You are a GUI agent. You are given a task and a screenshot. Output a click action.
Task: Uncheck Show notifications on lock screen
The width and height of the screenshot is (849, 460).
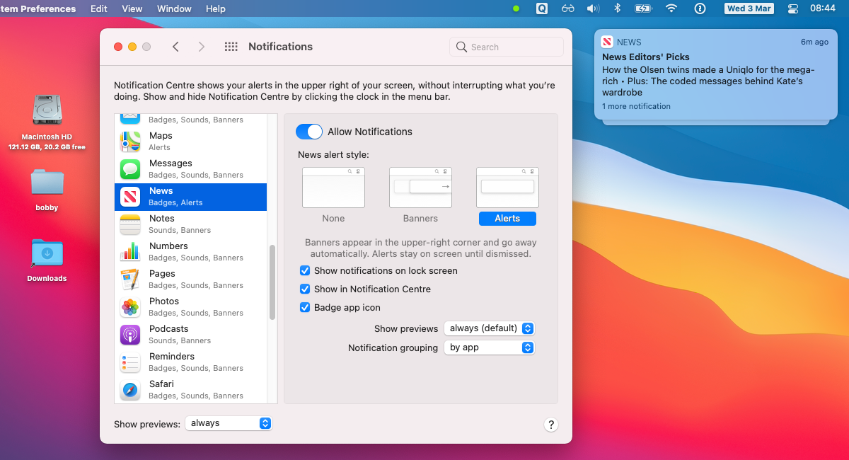point(305,270)
